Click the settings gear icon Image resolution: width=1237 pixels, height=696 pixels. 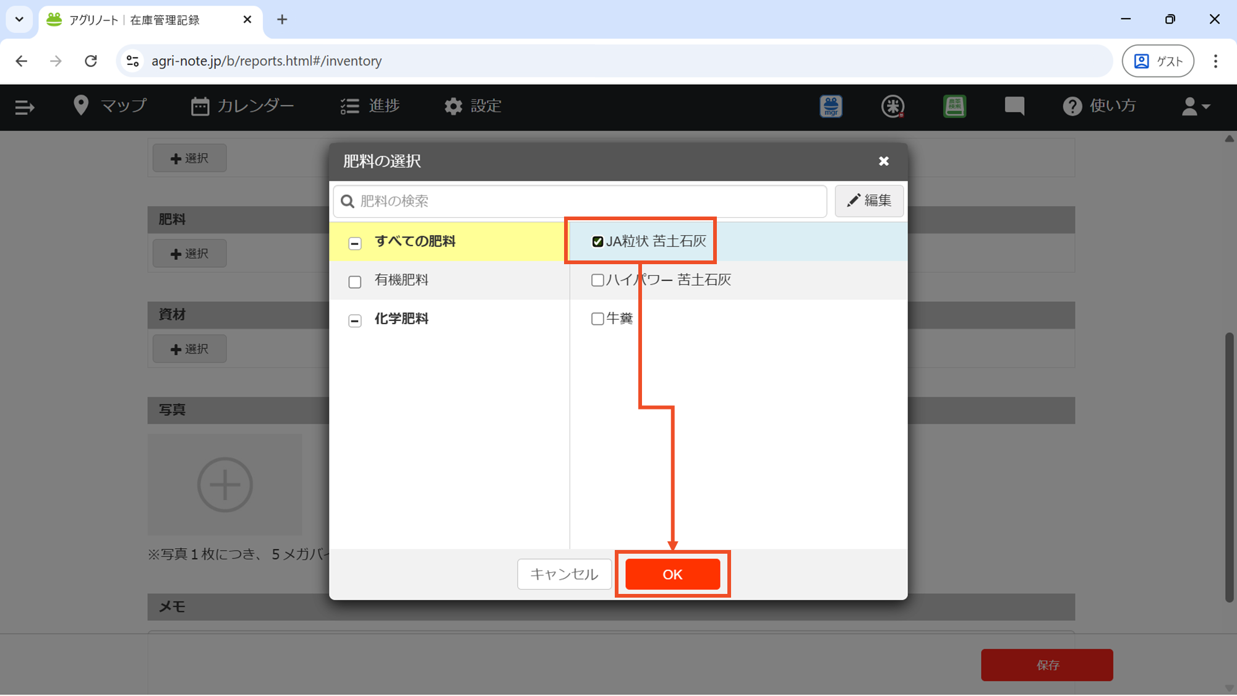(453, 106)
